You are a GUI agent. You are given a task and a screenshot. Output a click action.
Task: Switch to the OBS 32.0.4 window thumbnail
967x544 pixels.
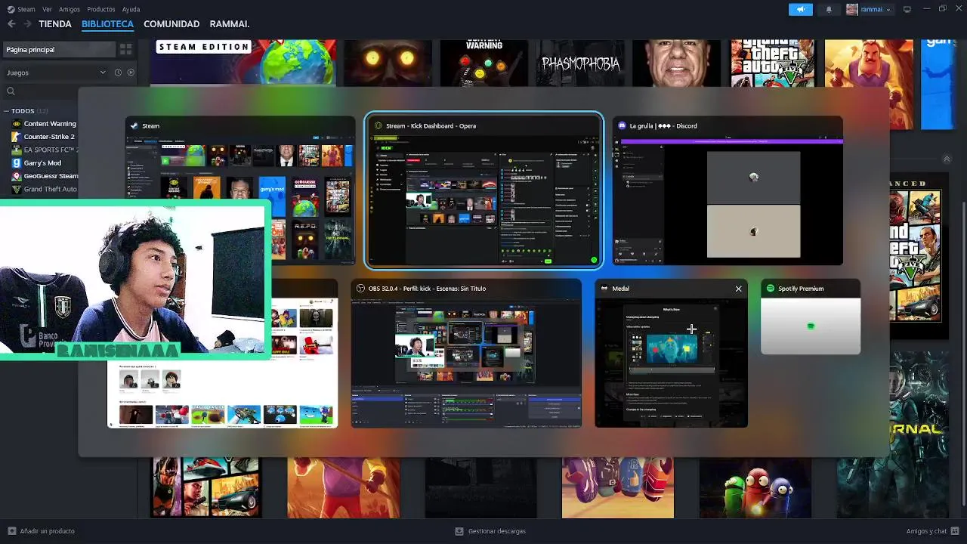466,353
